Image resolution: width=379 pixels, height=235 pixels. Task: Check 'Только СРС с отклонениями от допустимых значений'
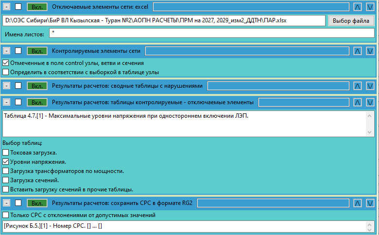pos(6,215)
